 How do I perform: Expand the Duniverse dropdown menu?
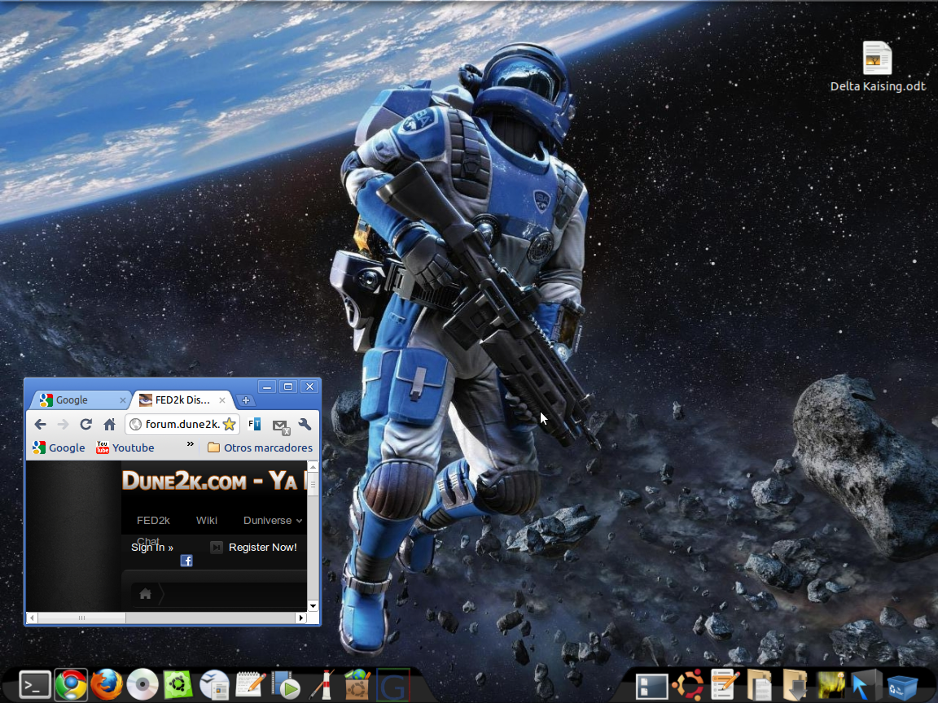pos(273,521)
